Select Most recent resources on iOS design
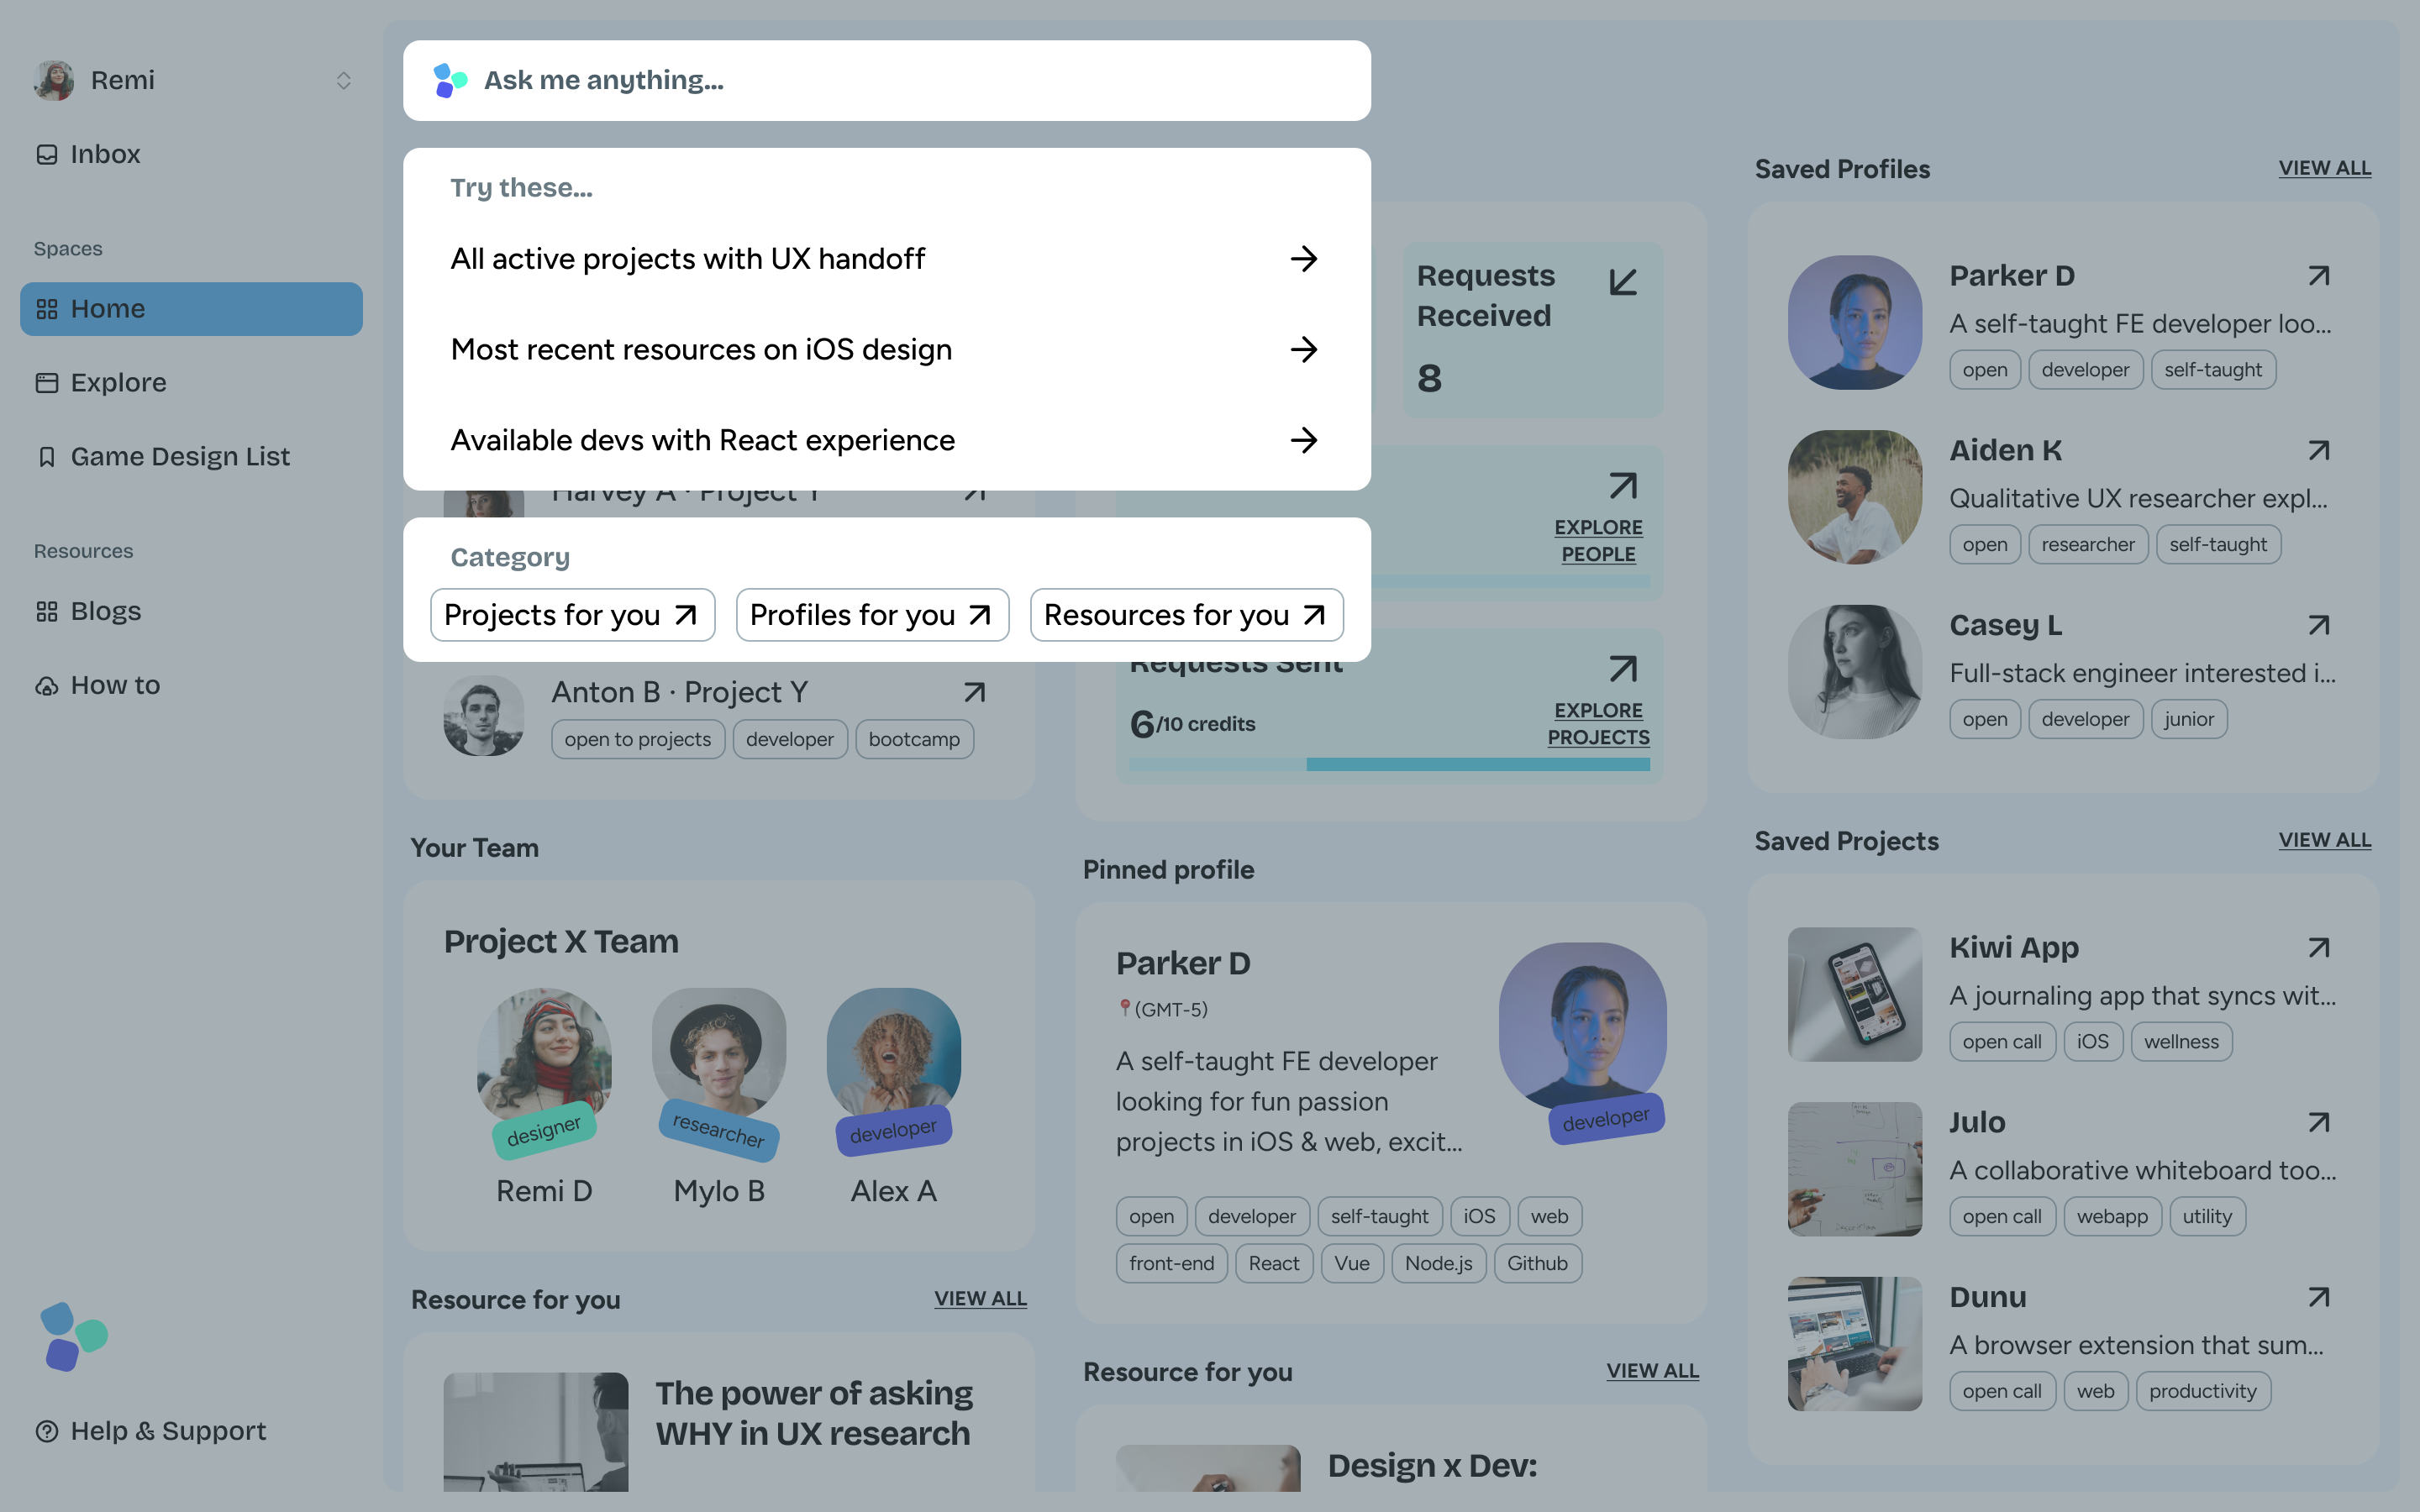Image resolution: width=2420 pixels, height=1512 pixels. pos(886,350)
